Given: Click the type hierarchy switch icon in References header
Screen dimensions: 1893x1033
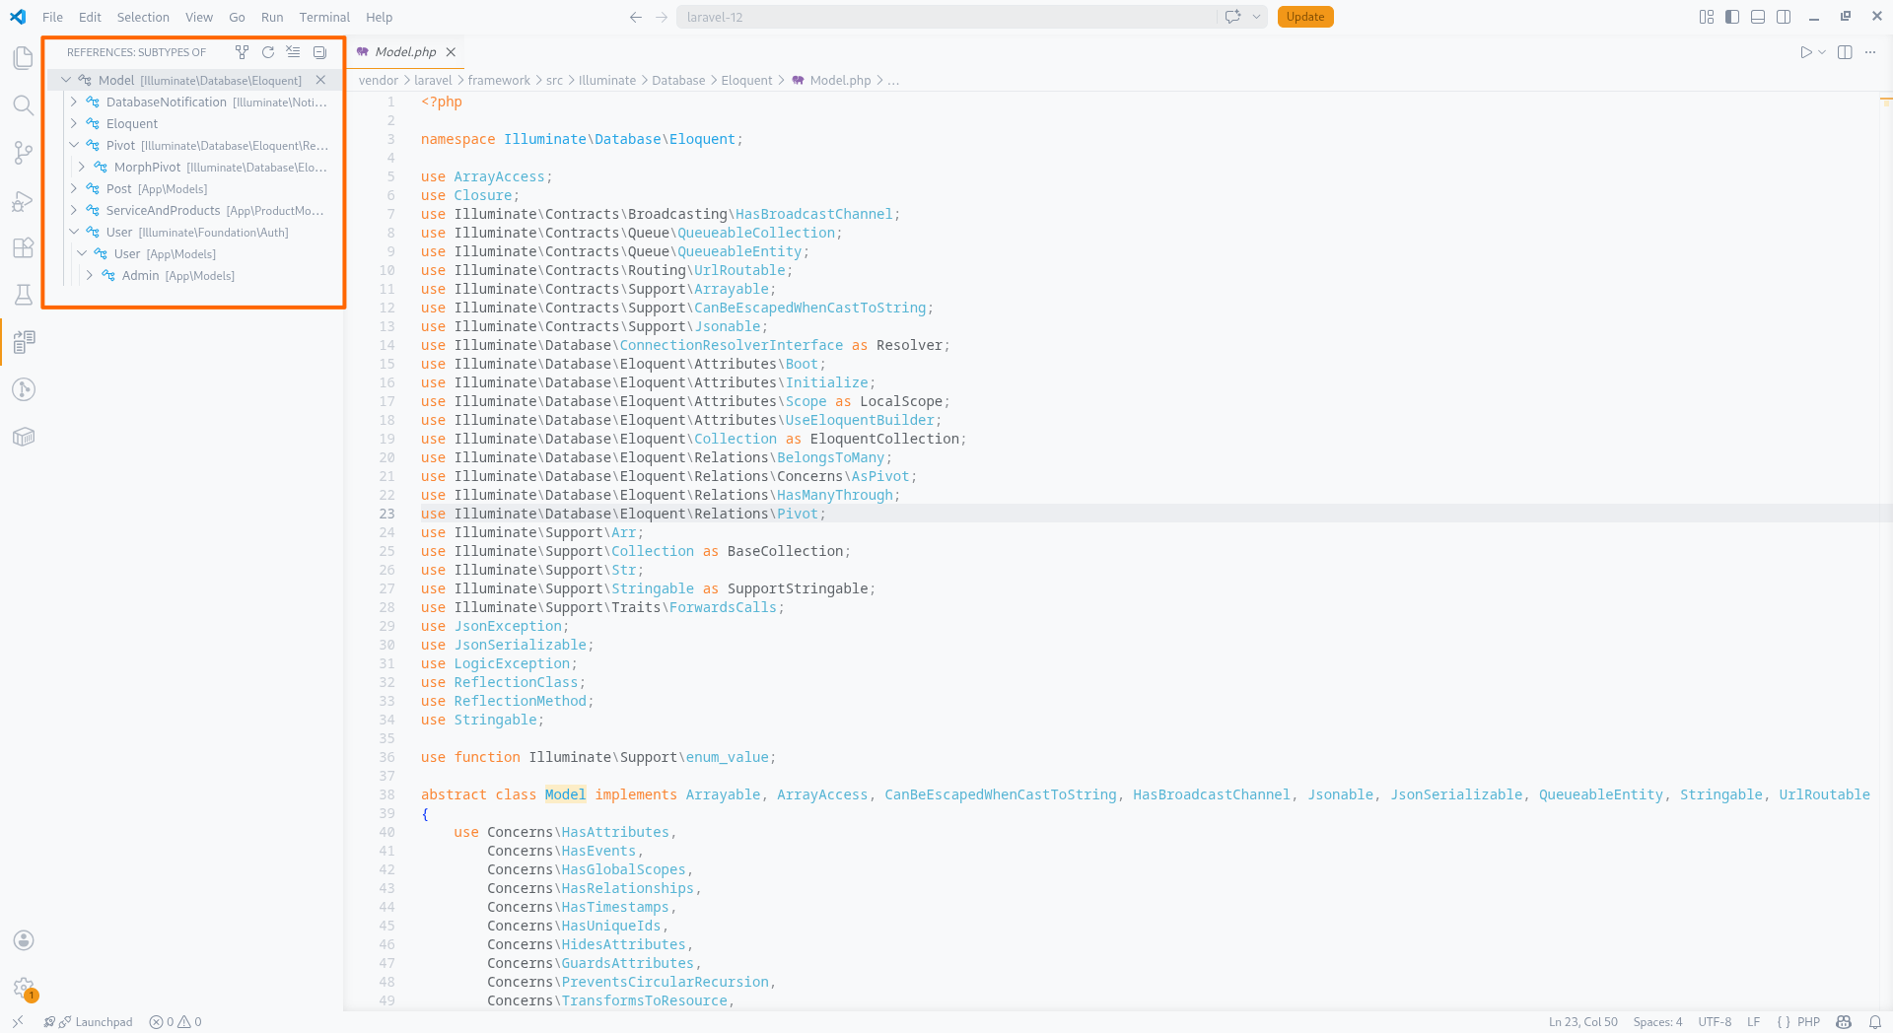Looking at the screenshot, I should (242, 52).
